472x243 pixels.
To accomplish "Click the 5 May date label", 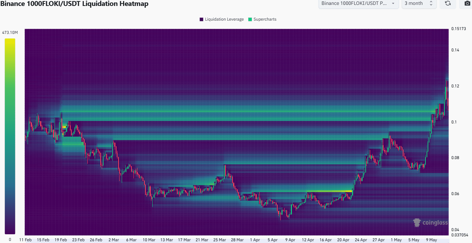I will pos(414,240).
